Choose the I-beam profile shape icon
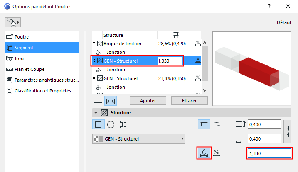 (x=123, y=124)
